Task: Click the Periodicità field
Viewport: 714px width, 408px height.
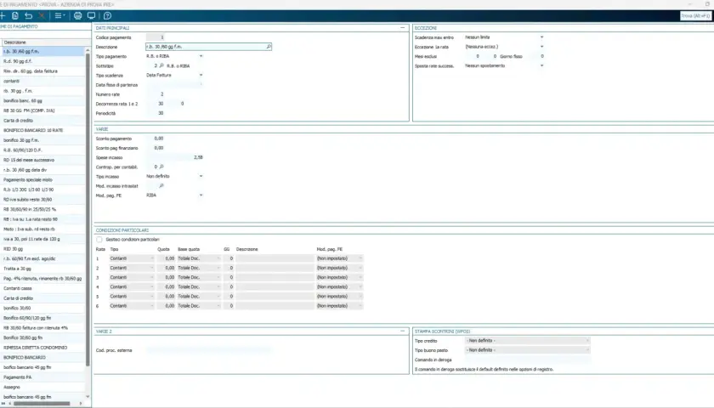Action: [156, 113]
